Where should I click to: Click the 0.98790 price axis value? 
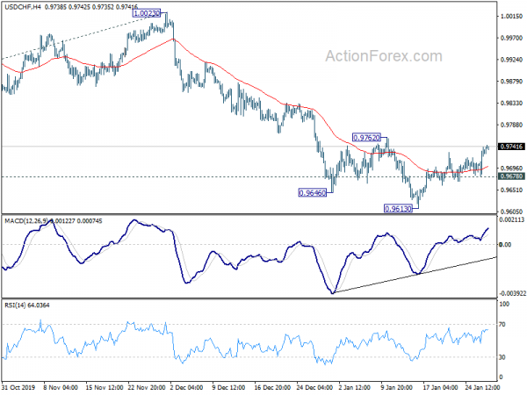pos(512,82)
